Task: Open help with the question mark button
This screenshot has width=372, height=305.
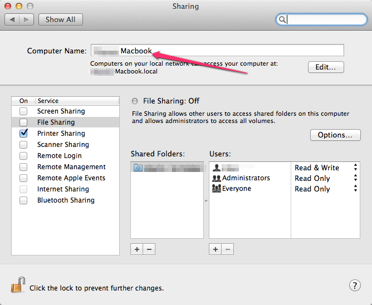Action: click(x=355, y=286)
